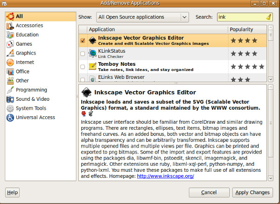Click the Games playing cards icon
The image size is (280, 204).
pyautogui.click(x=10, y=44)
